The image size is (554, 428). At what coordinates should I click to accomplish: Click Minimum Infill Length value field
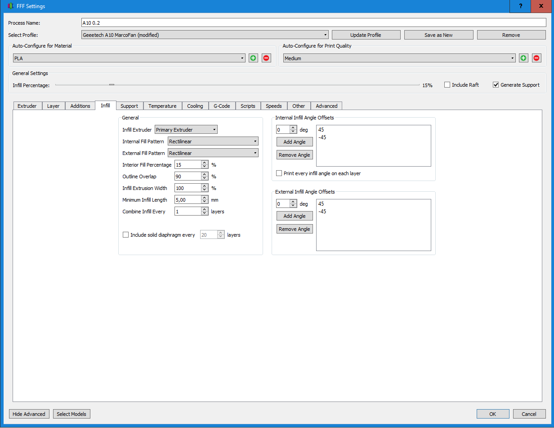188,200
